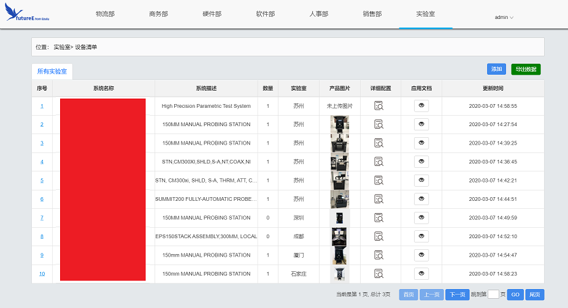The image size is (568, 308).
Task: Open product image thumbnail in row 2
Action: [x=339, y=124]
